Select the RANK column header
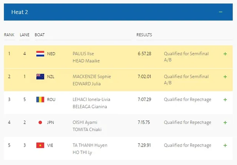The width and height of the screenshot is (237, 165). pyautogui.click(x=9, y=35)
